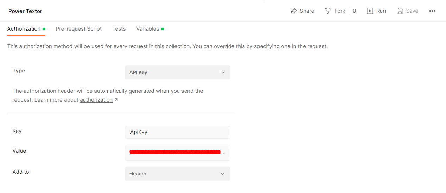Open the Variables tab
446x193 pixels.
(148, 29)
